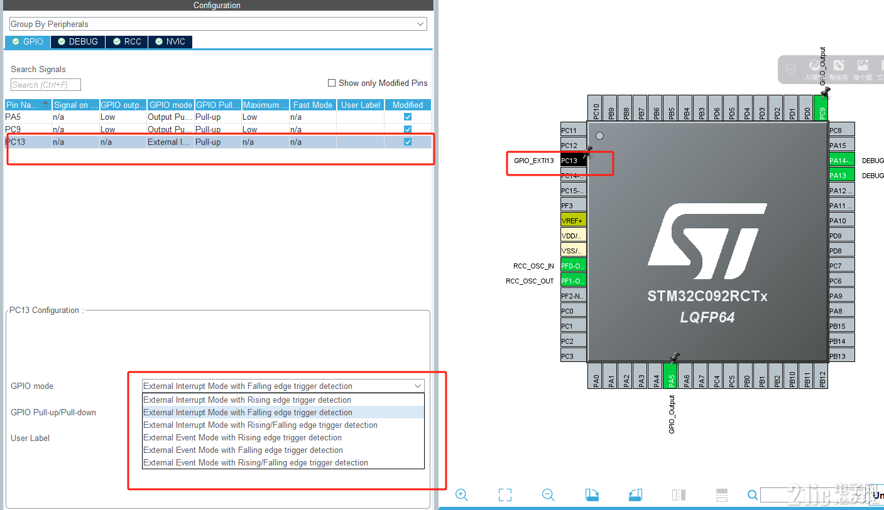The image size is (884, 510).
Task: Choose External Interrupt Mode with Falling edge option
Action: [x=283, y=412]
